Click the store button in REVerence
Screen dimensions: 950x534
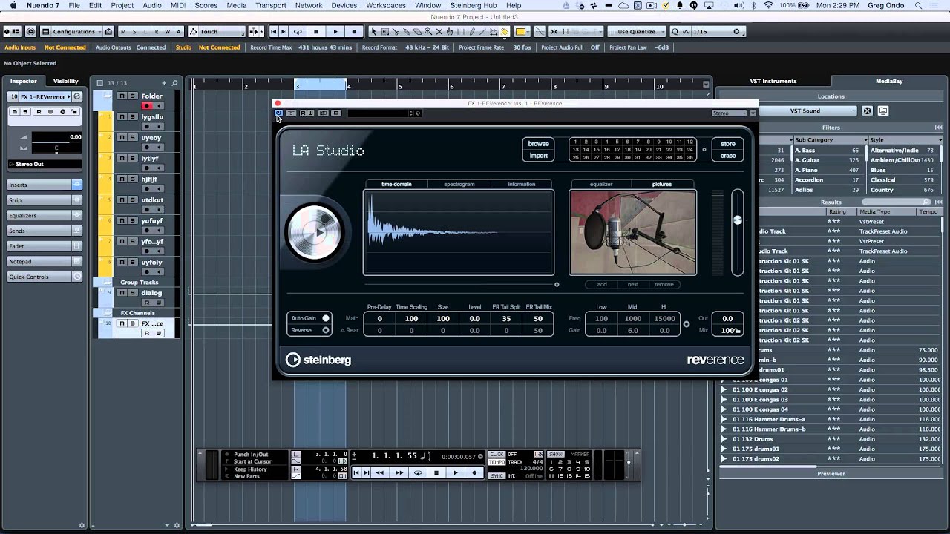728,144
